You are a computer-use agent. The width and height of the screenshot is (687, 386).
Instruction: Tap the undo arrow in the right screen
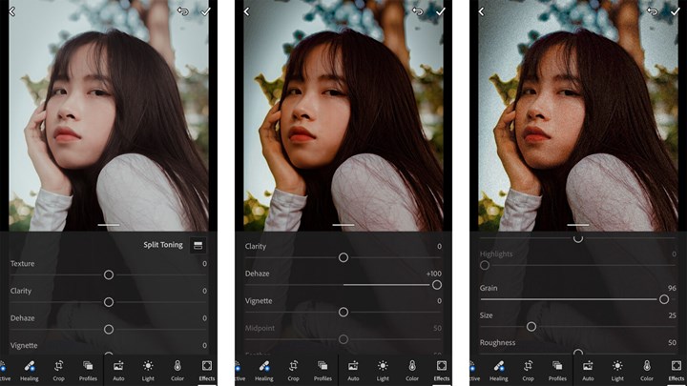coord(653,11)
